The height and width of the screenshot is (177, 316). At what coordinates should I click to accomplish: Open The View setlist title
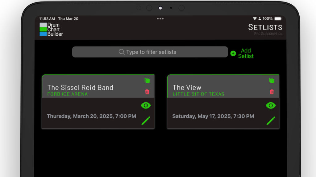[x=187, y=88]
